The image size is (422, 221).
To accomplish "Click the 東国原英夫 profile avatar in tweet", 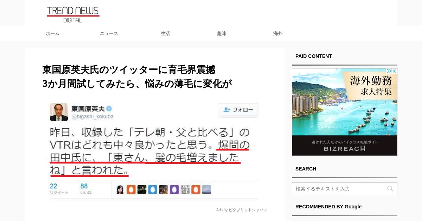I will pos(59,112).
